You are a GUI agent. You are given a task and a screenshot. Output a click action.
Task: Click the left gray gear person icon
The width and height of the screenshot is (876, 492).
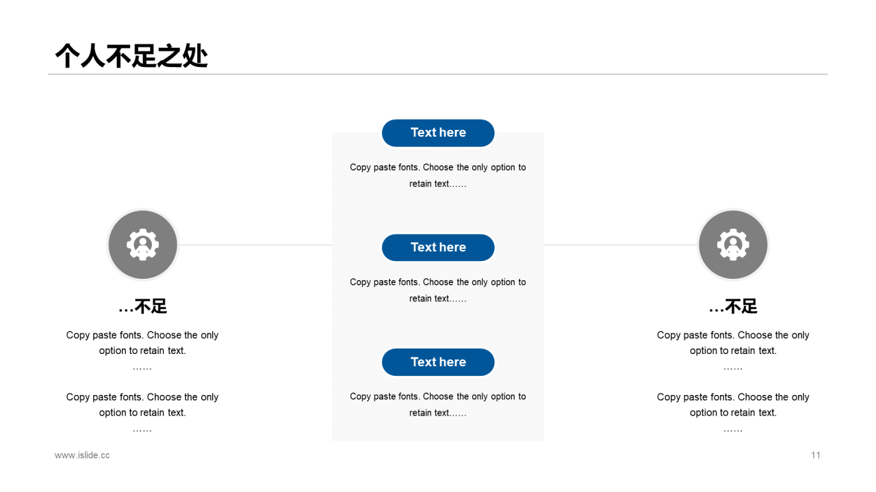click(x=143, y=245)
